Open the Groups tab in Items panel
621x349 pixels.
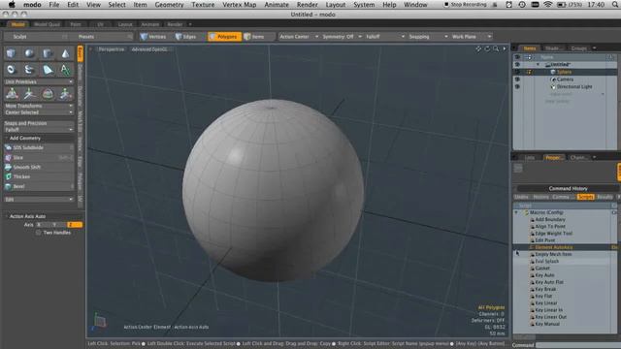click(578, 48)
